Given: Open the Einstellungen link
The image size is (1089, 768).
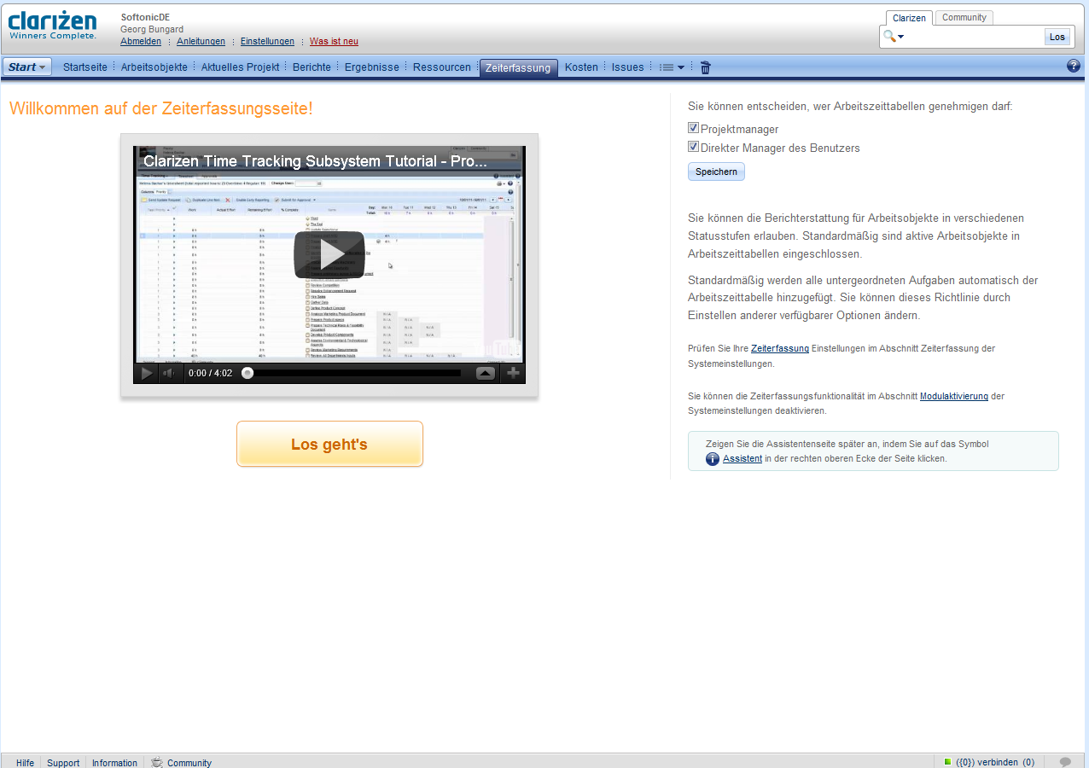Looking at the screenshot, I should pyautogui.click(x=267, y=41).
